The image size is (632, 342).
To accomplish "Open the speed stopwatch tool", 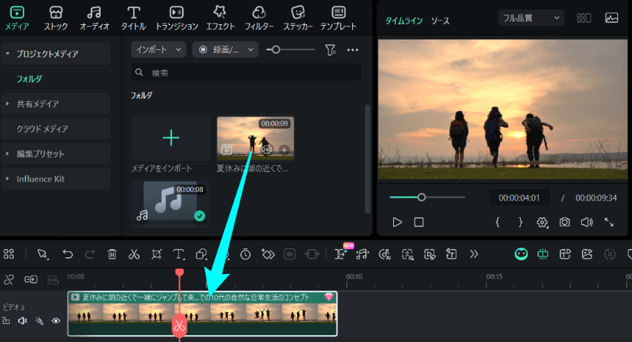I will pyautogui.click(x=245, y=254).
